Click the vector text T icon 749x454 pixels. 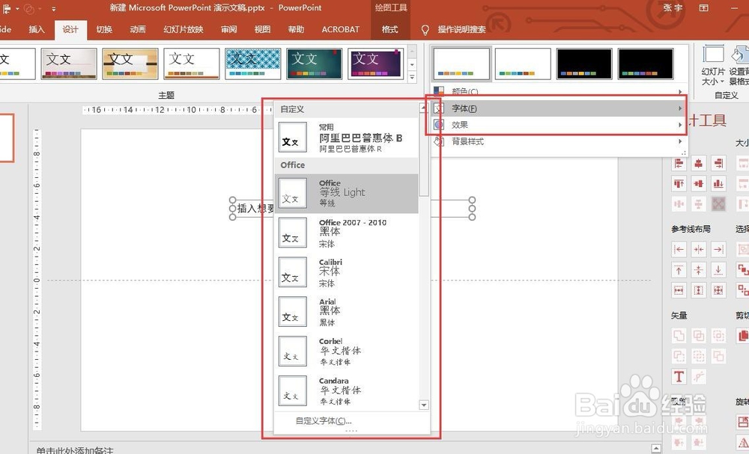pos(679,376)
